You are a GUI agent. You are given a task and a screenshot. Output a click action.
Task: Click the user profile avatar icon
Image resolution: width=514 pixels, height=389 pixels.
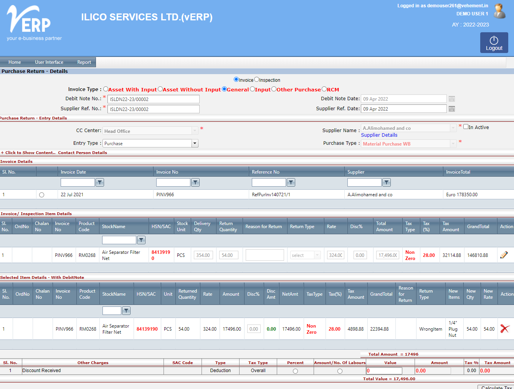click(x=499, y=11)
